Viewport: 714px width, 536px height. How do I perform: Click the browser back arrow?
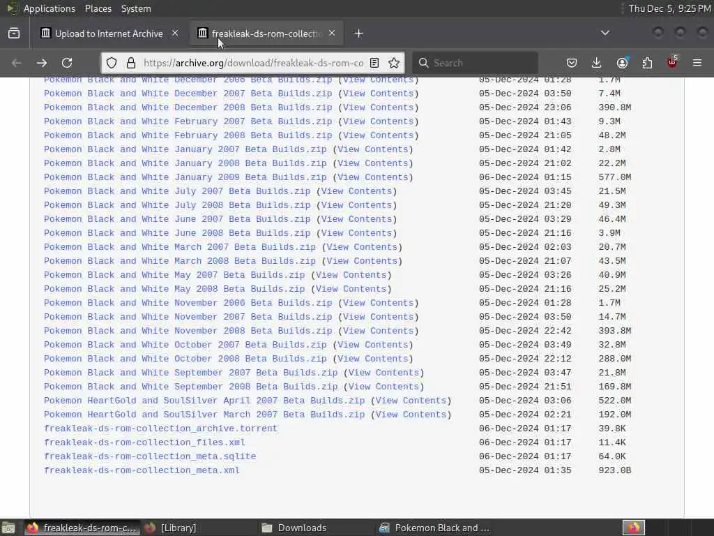click(17, 63)
